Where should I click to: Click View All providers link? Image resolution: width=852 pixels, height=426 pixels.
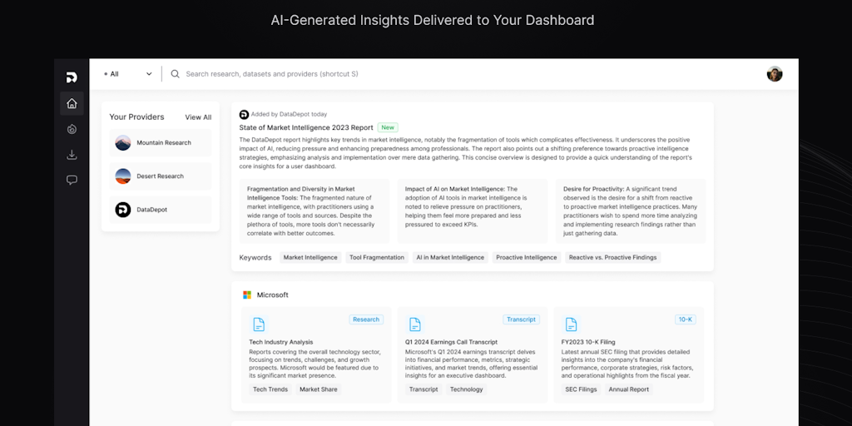pyautogui.click(x=198, y=117)
